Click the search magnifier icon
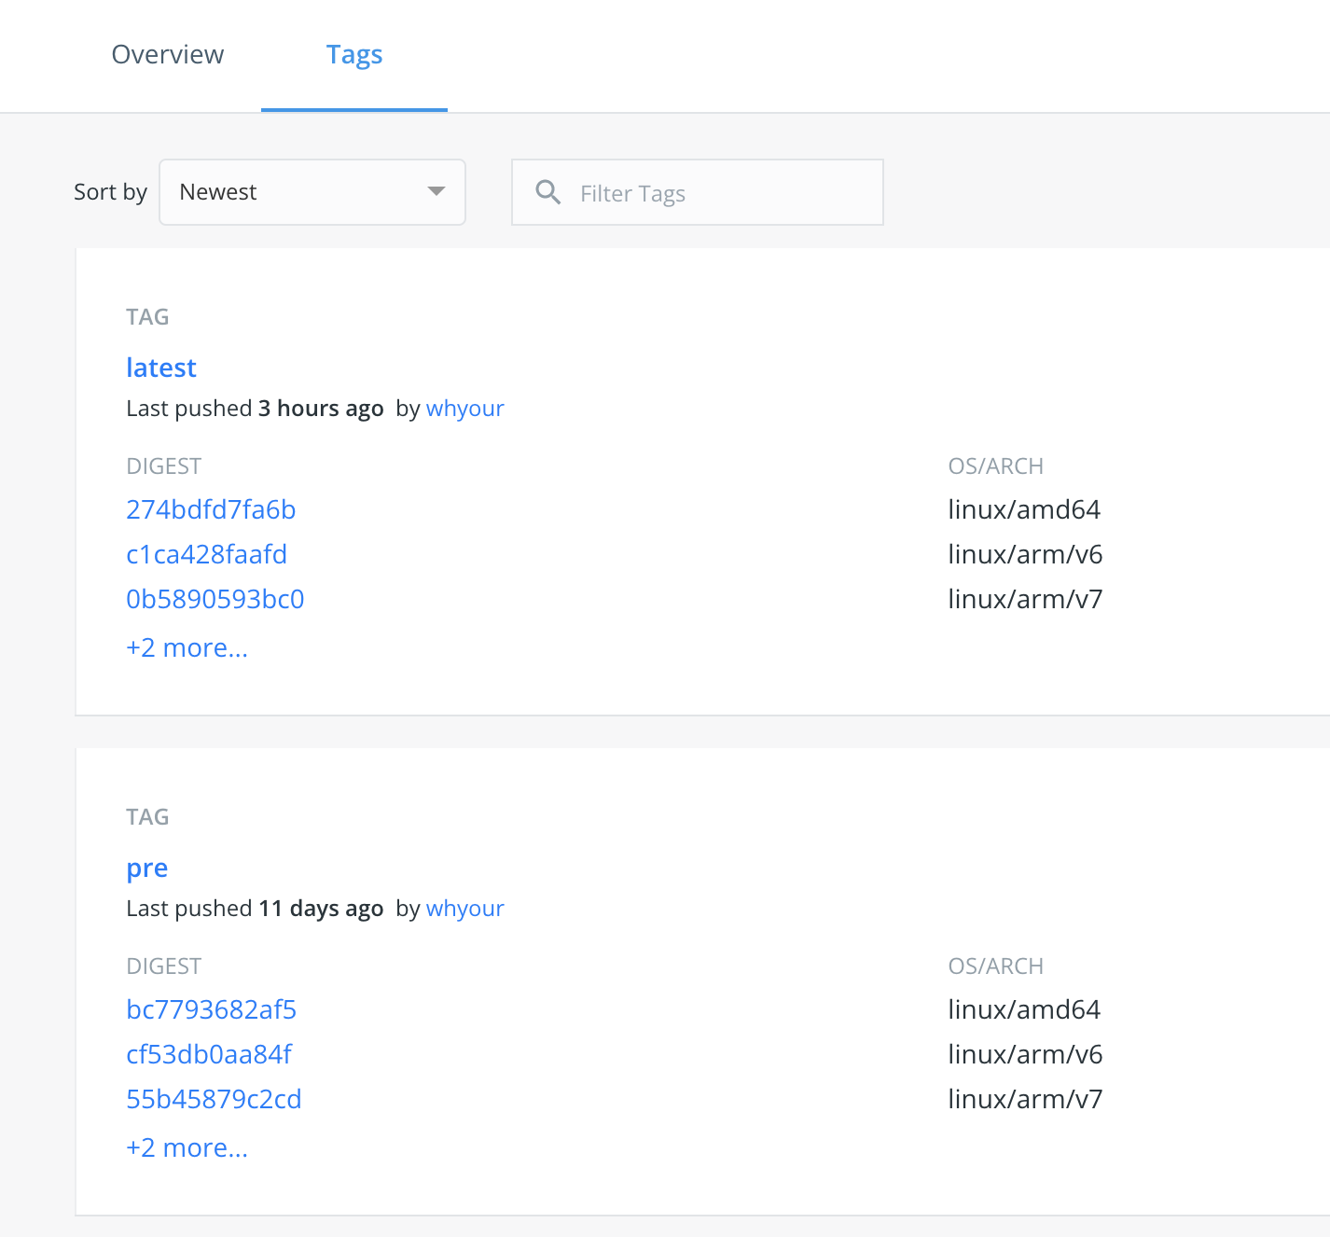The width and height of the screenshot is (1330, 1237). point(548,192)
